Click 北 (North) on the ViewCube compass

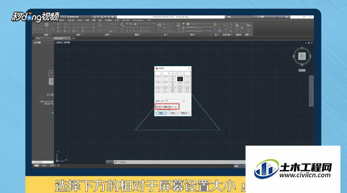[302, 48]
